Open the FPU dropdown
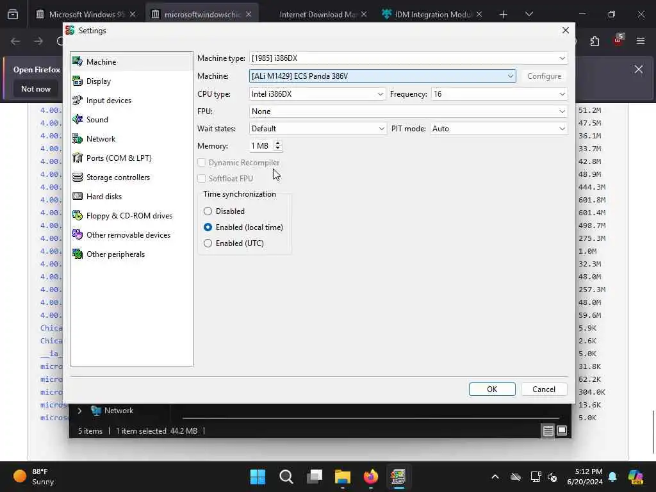The width and height of the screenshot is (656, 492). click(x=408, y=111)
